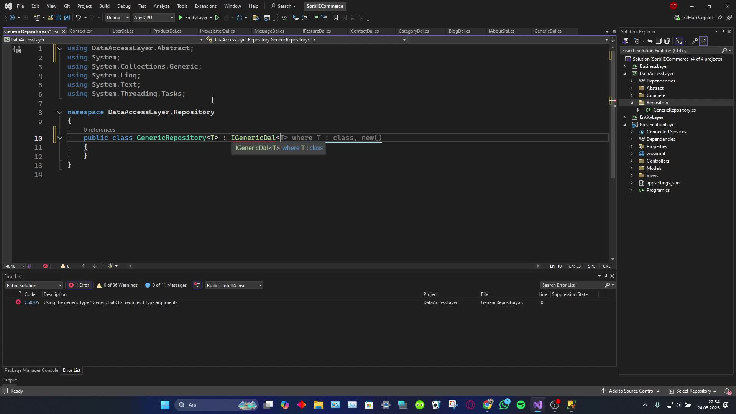
Task: Click the Save All toolbar icon
Action: (x=67, y=18)
